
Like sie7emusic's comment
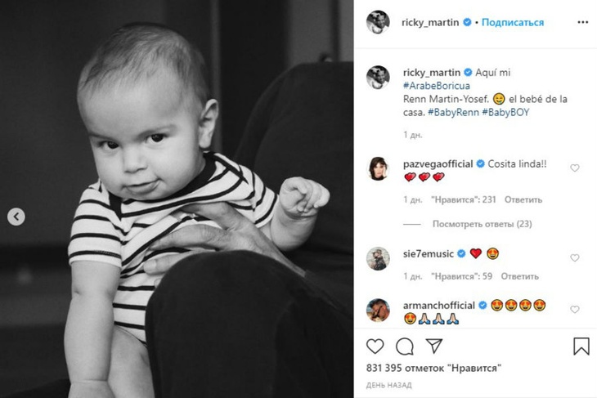[575, 258]
